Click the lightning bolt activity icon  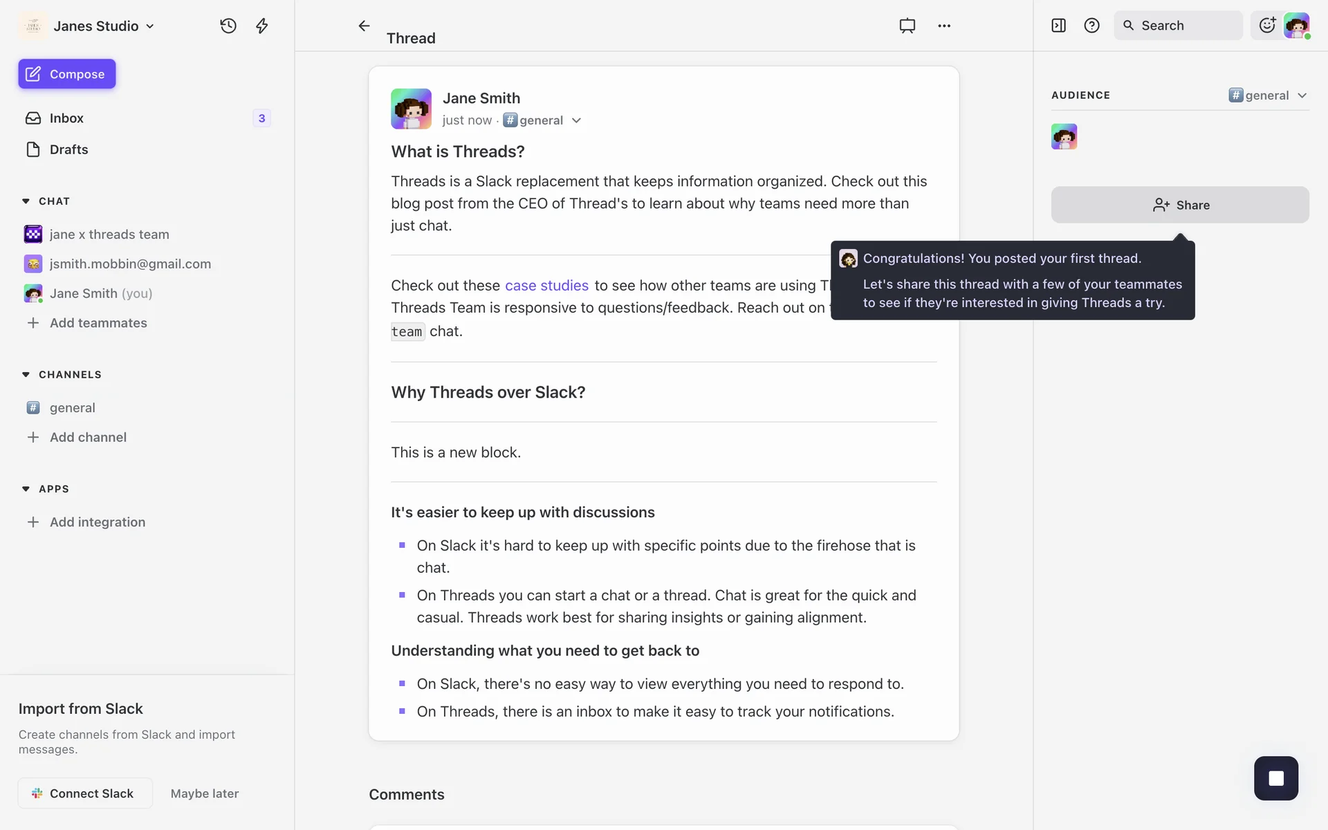coord(262,26)
